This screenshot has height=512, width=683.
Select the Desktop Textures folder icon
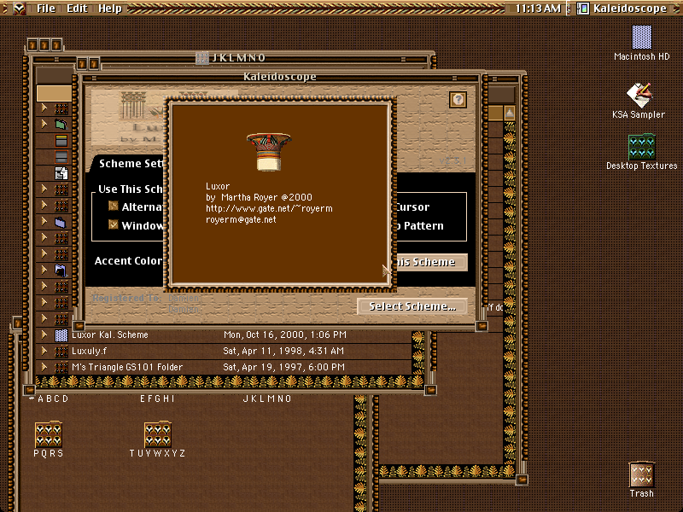tap(642, 147)
